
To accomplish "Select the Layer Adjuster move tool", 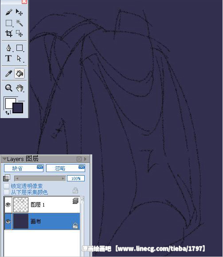I will [x=19, y=12].
